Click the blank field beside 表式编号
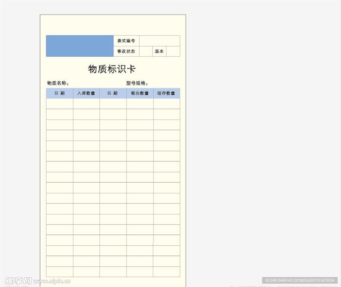 click(160, 41)
